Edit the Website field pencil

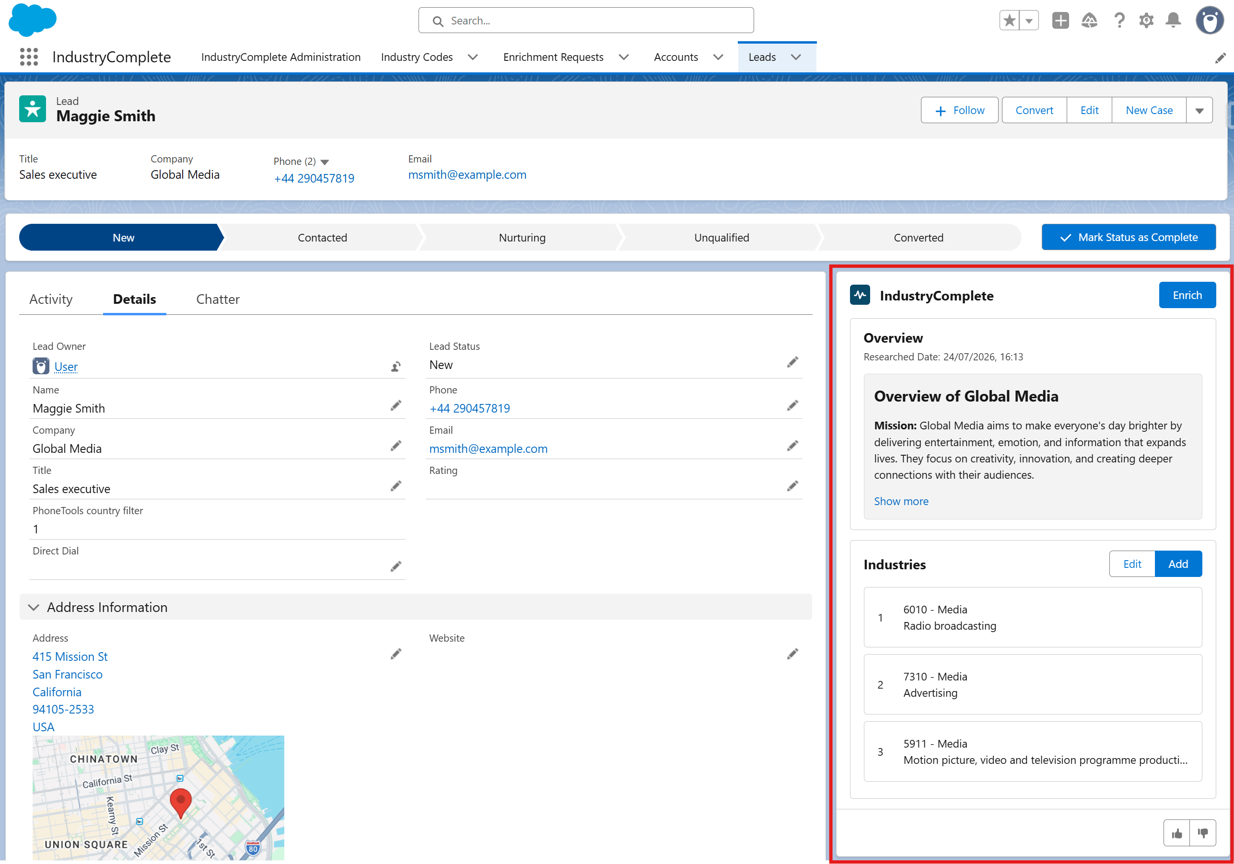click(x=793, y=654)
